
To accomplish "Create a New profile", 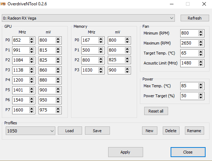I will tap(150, 131).
